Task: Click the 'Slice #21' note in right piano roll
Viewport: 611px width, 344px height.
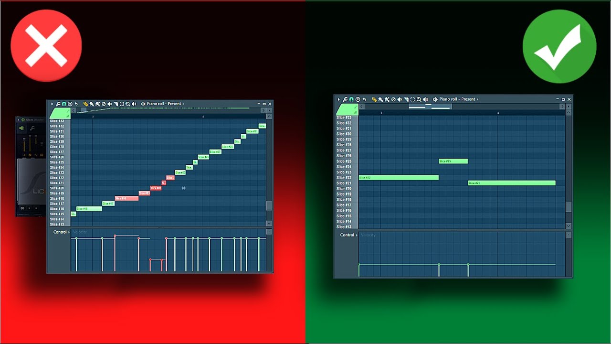Action: (512, 183)
